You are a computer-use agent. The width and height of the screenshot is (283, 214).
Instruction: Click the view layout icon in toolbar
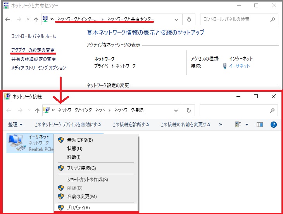click(238, 125)
